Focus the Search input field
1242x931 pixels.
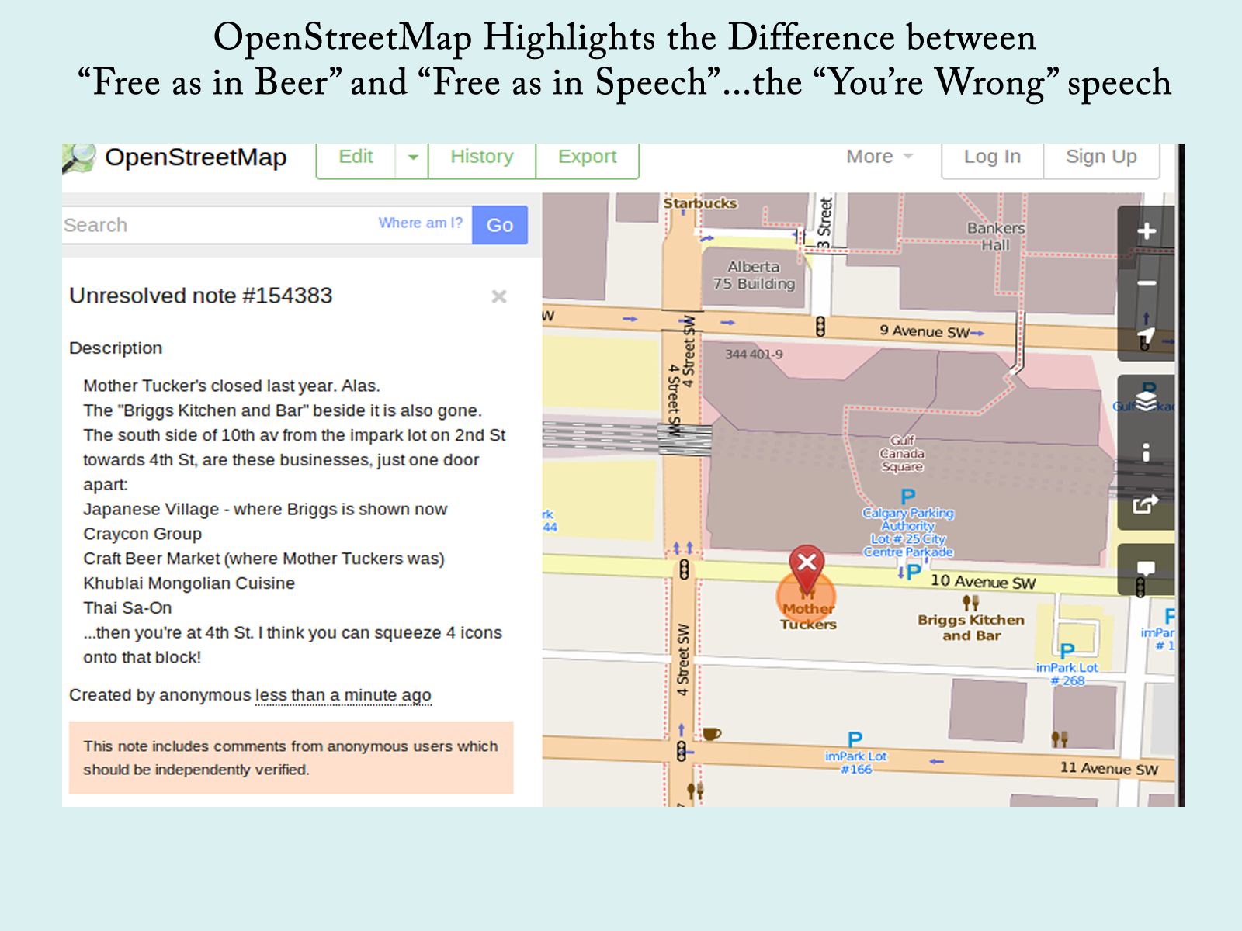217,226
